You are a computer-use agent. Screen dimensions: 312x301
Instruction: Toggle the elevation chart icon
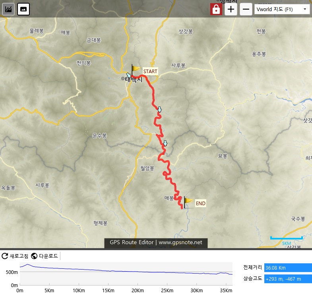tap(8, 9)
